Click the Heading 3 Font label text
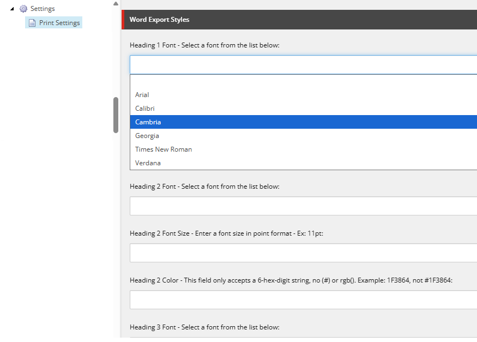Screen dimensions: 477x342 204,327
